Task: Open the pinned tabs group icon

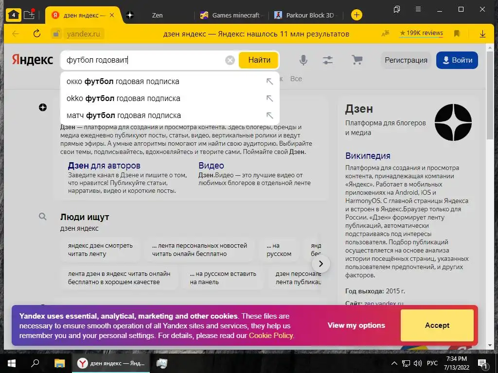Action: (13, 15)
